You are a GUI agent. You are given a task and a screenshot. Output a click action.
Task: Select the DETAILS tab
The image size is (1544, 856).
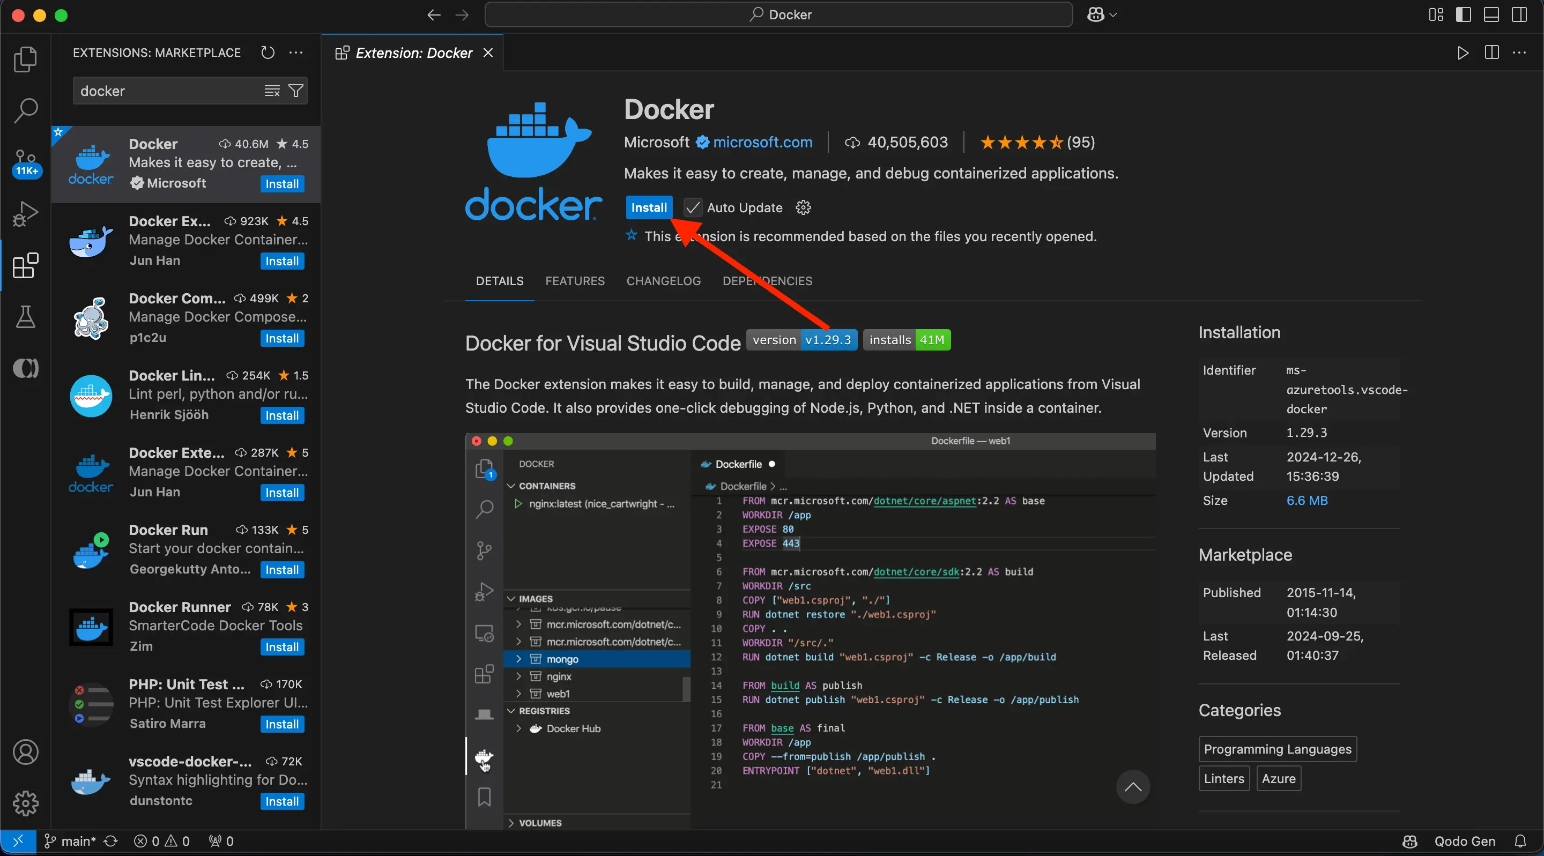pyautogui.click(x=500, y=280)
